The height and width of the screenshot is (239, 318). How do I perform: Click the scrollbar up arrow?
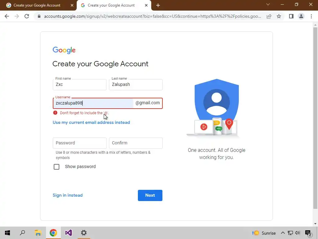click(x=315, y=25)
